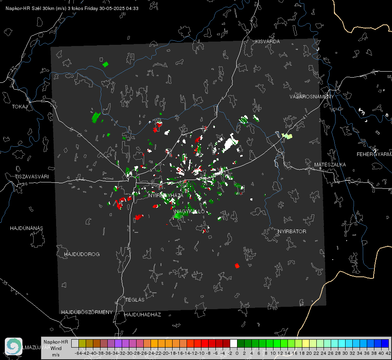Screen dimensions: 392x360
Task: Pick the deep blue last swatch of scale
Action: pyautogui.click(x=385, y=343)
